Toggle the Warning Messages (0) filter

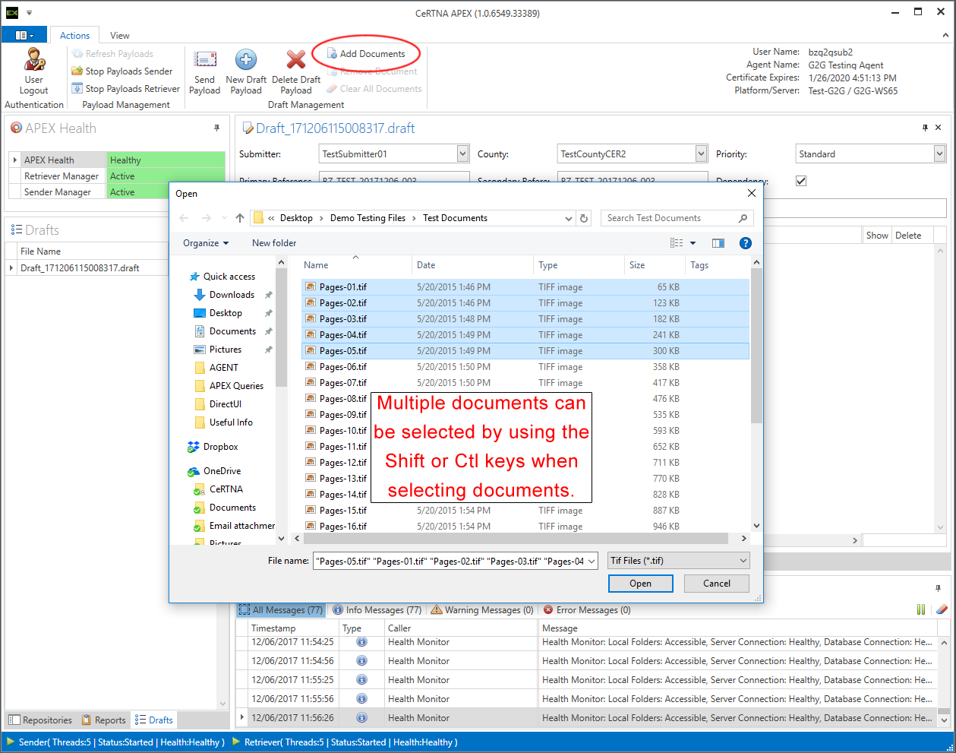pyautogui.click(x=482, y=610)
